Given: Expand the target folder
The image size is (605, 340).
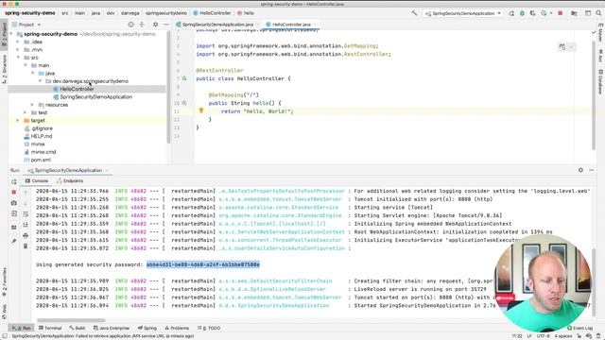Looking at the screenshot, I should (x=18, y=121).
